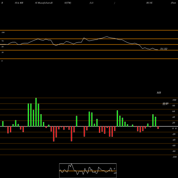Screen dimensions: 178x178
Task: Click the MR axis label '60'
Action: 174,111
